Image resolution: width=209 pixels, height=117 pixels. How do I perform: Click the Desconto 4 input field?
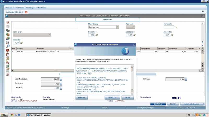16,43
